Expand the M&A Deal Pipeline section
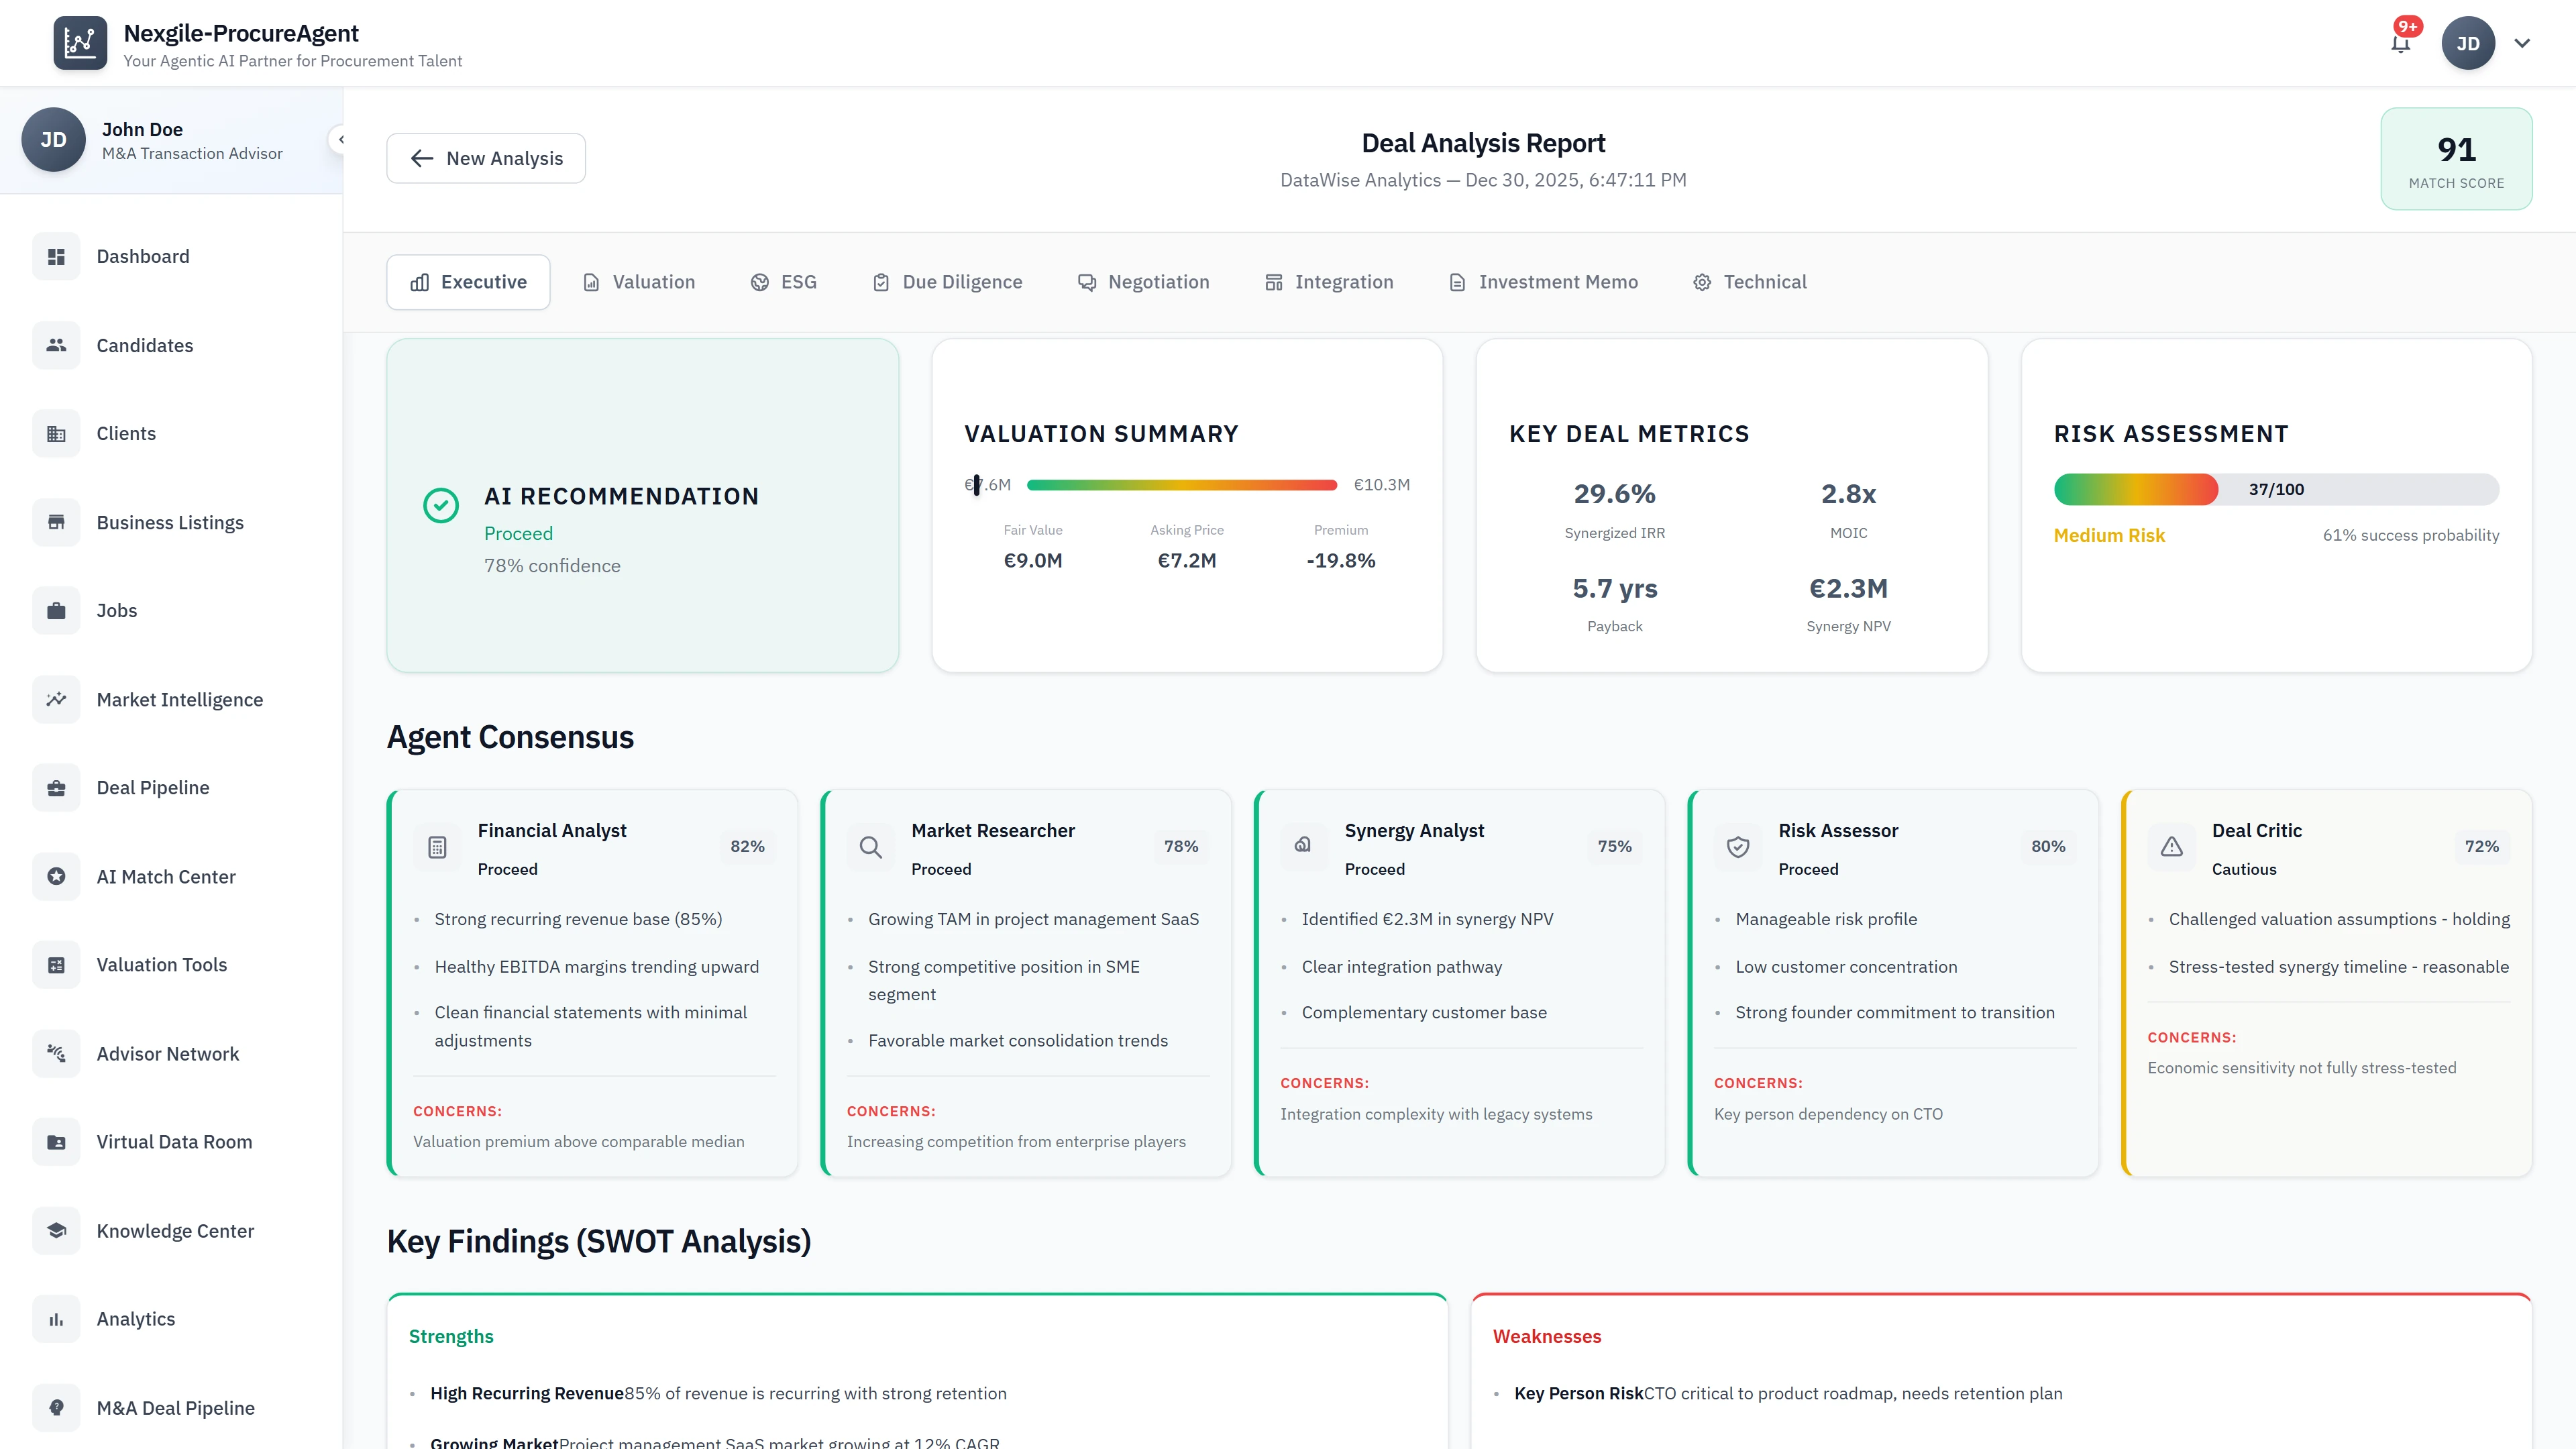Image resolution: width=2576 pixels, height=1449 pixels. point(175,1407)
